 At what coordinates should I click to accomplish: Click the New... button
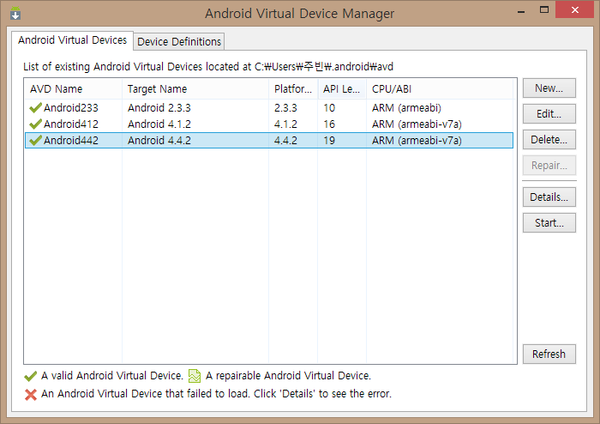click(549, 88)
